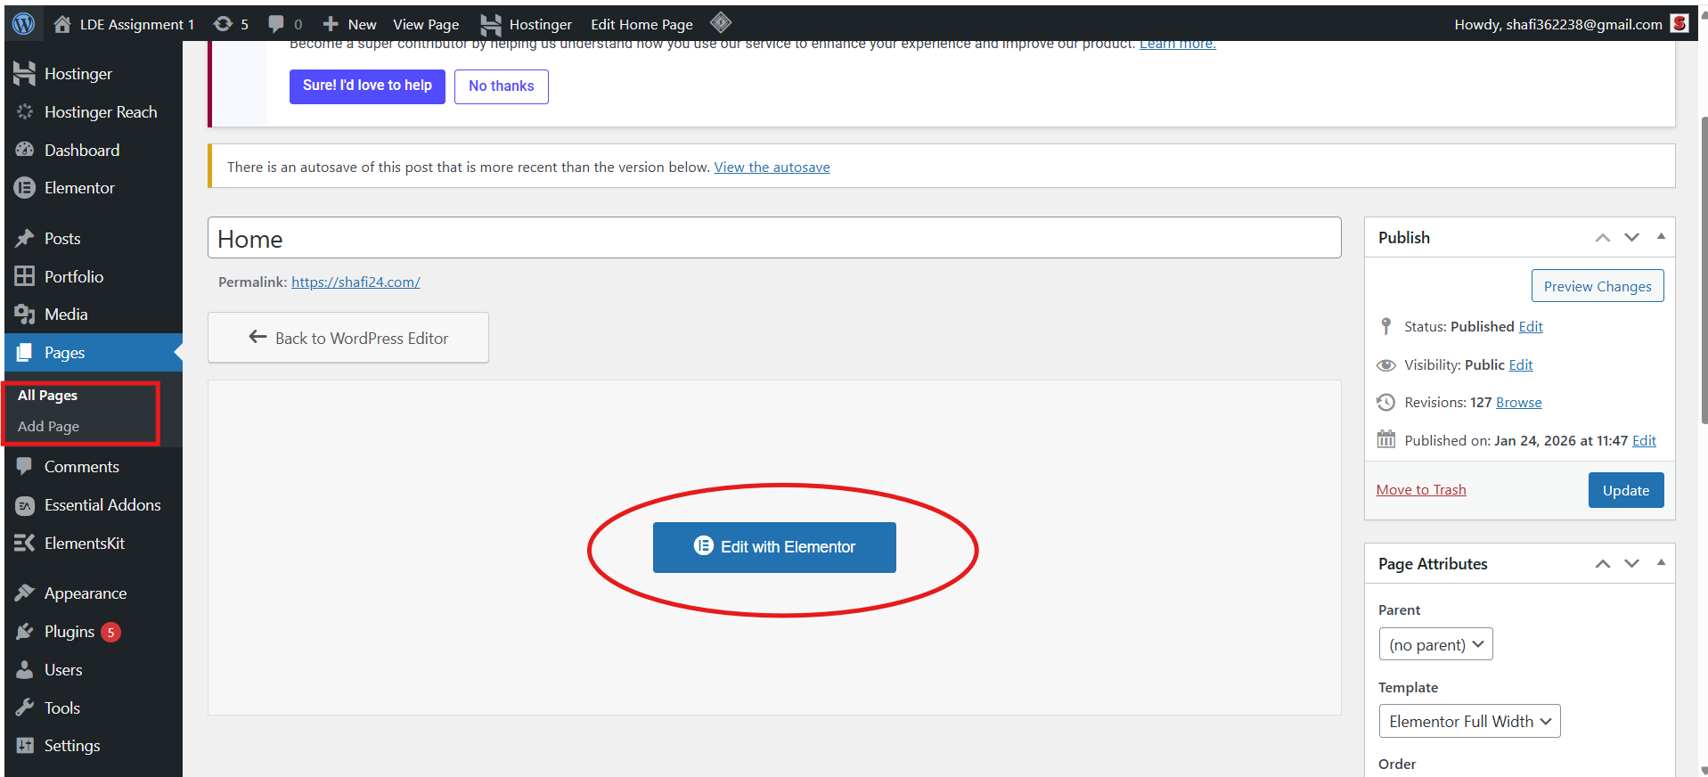Click into the Home title field
The height and width of the screenshot is (777, 1708).
tap(773, 239)
